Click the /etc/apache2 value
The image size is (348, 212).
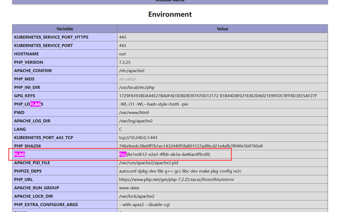click(132, 70)
